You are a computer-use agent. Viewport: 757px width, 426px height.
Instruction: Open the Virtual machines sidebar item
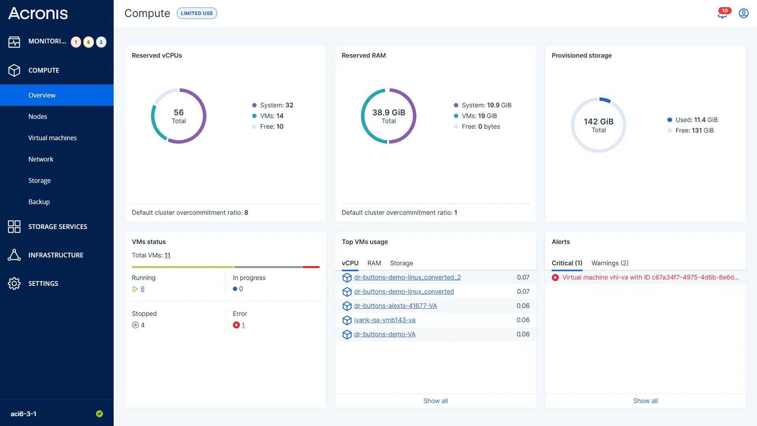[x=52, y=138]
